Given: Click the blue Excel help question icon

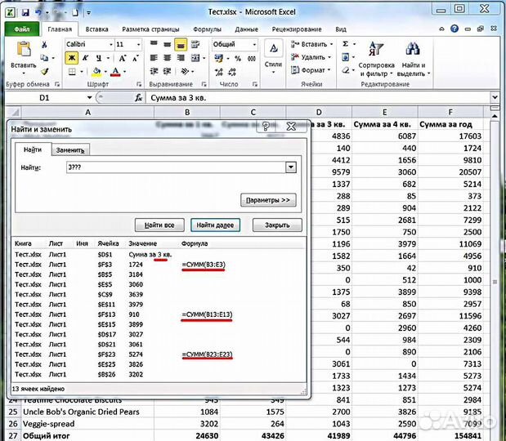Looking at the screenshot, I should tap(455, 29).
